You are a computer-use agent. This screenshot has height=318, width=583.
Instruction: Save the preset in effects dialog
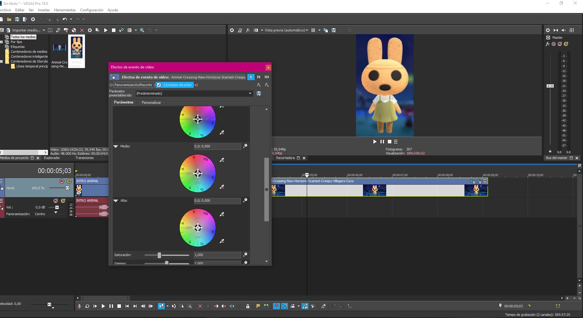click(x=259, y=93)
